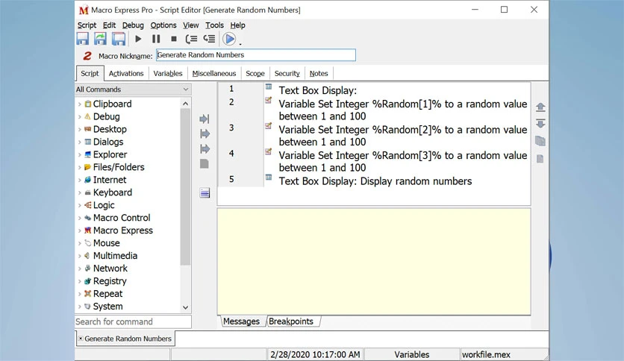Select line 5 Display random numbers
Viewport: 624px width, 361px height.
click(375, 181)
